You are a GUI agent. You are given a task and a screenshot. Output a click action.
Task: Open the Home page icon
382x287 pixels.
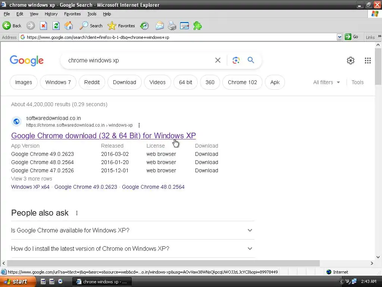69,26
